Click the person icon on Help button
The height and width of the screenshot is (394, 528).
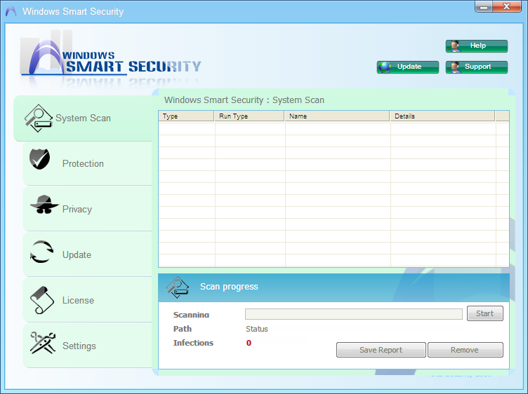coord(455,46)
